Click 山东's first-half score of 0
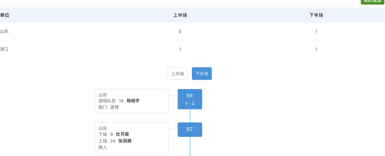The height and width of the screenshot is (156, 385). pyautogui.click(x=180, y=31)
